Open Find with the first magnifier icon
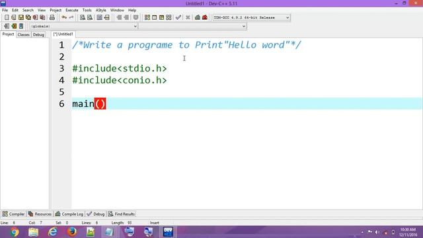 tap(83, 18)
